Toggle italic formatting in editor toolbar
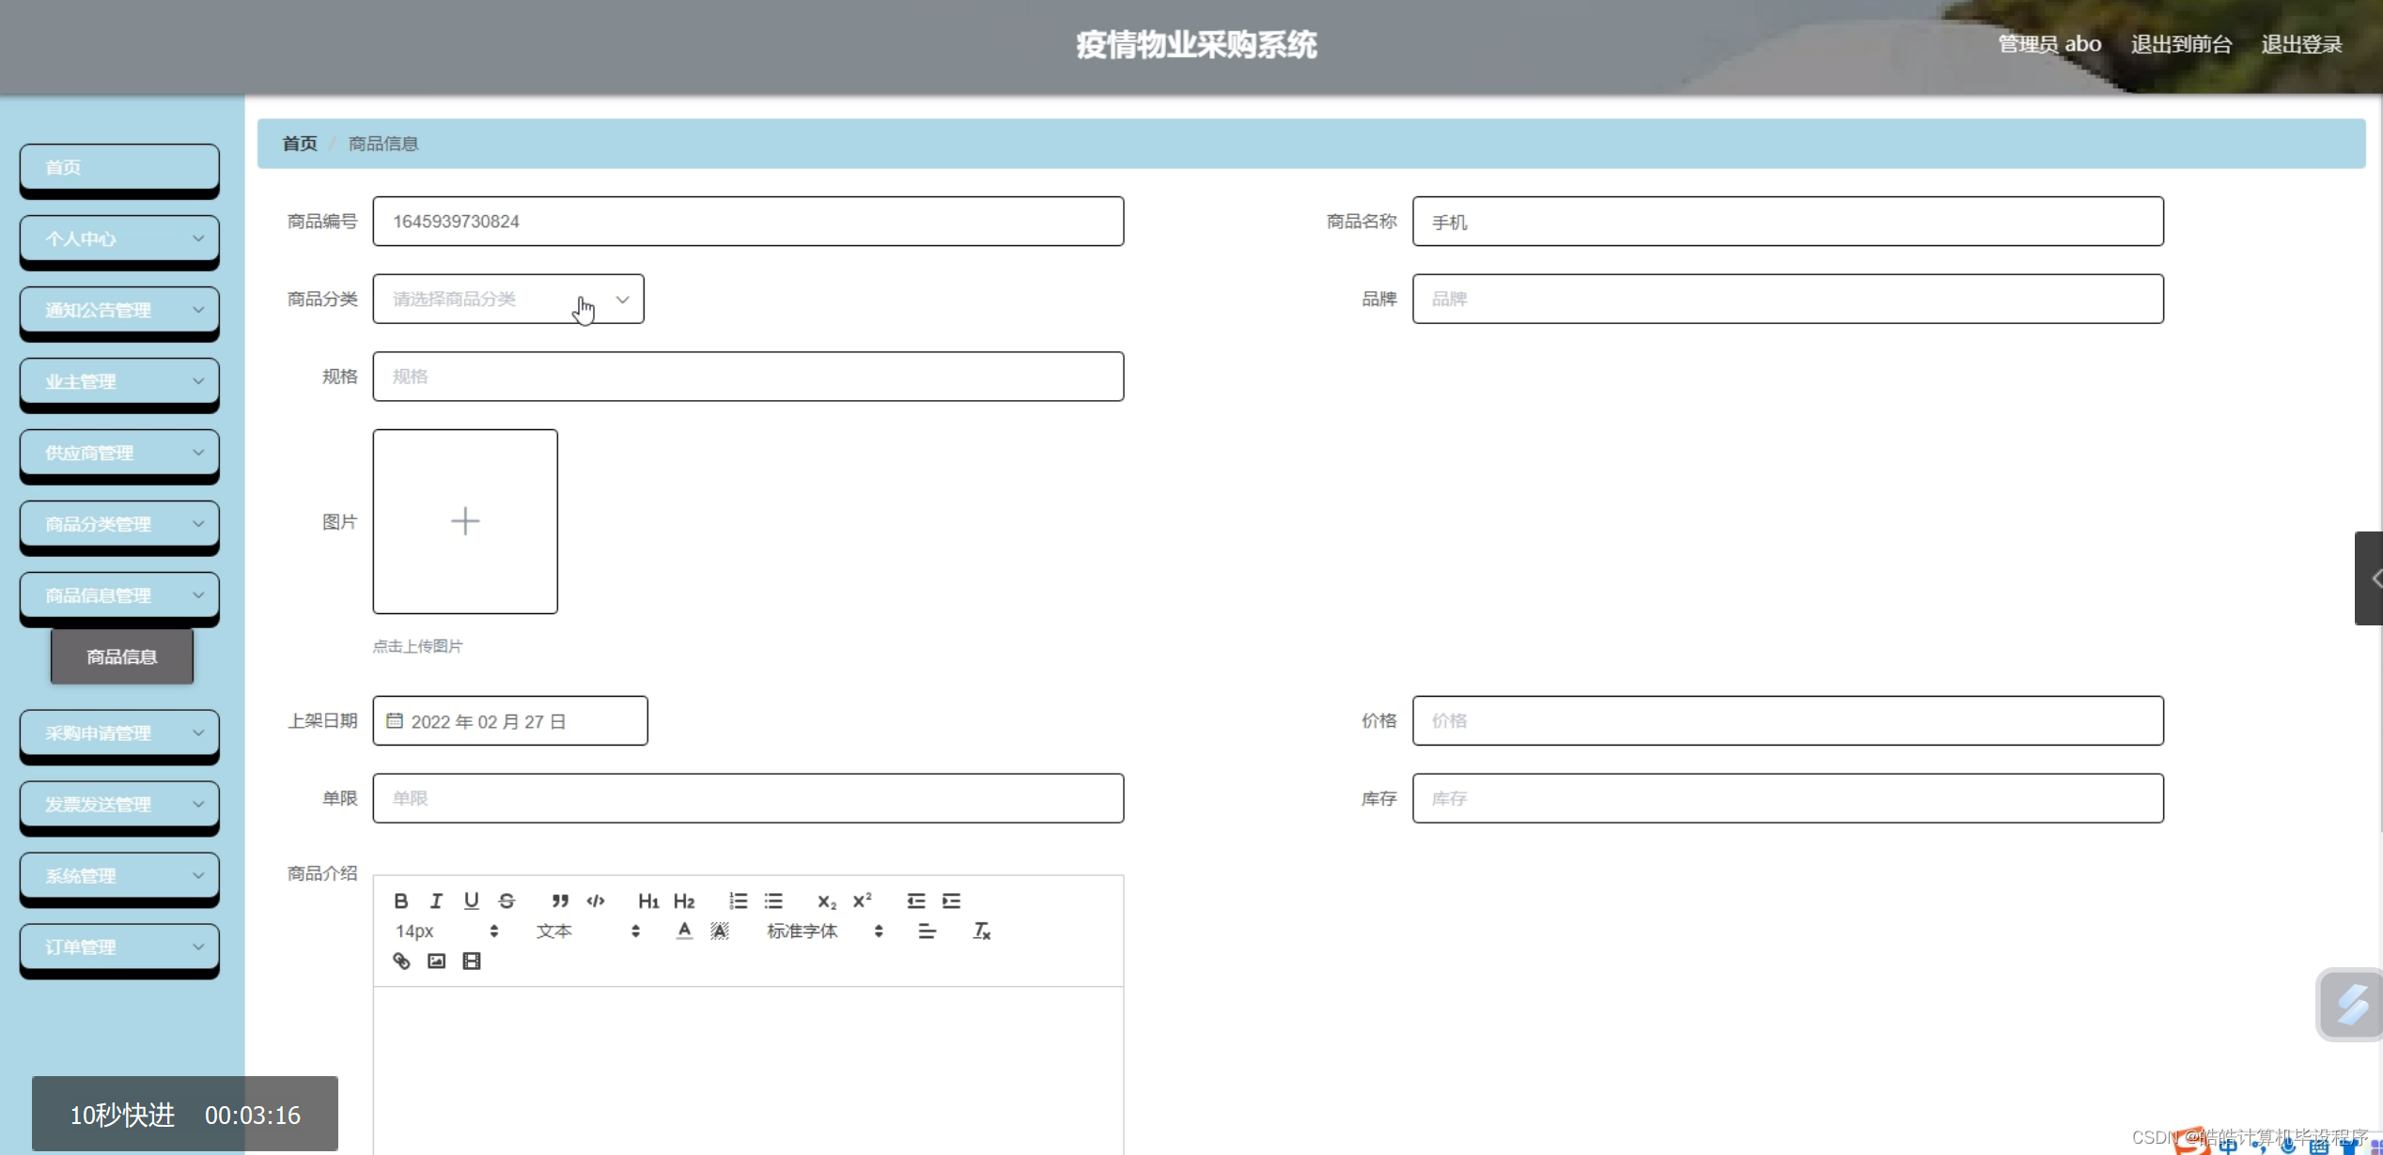This screenshot has height=1155, width=2383. [436, 901]
